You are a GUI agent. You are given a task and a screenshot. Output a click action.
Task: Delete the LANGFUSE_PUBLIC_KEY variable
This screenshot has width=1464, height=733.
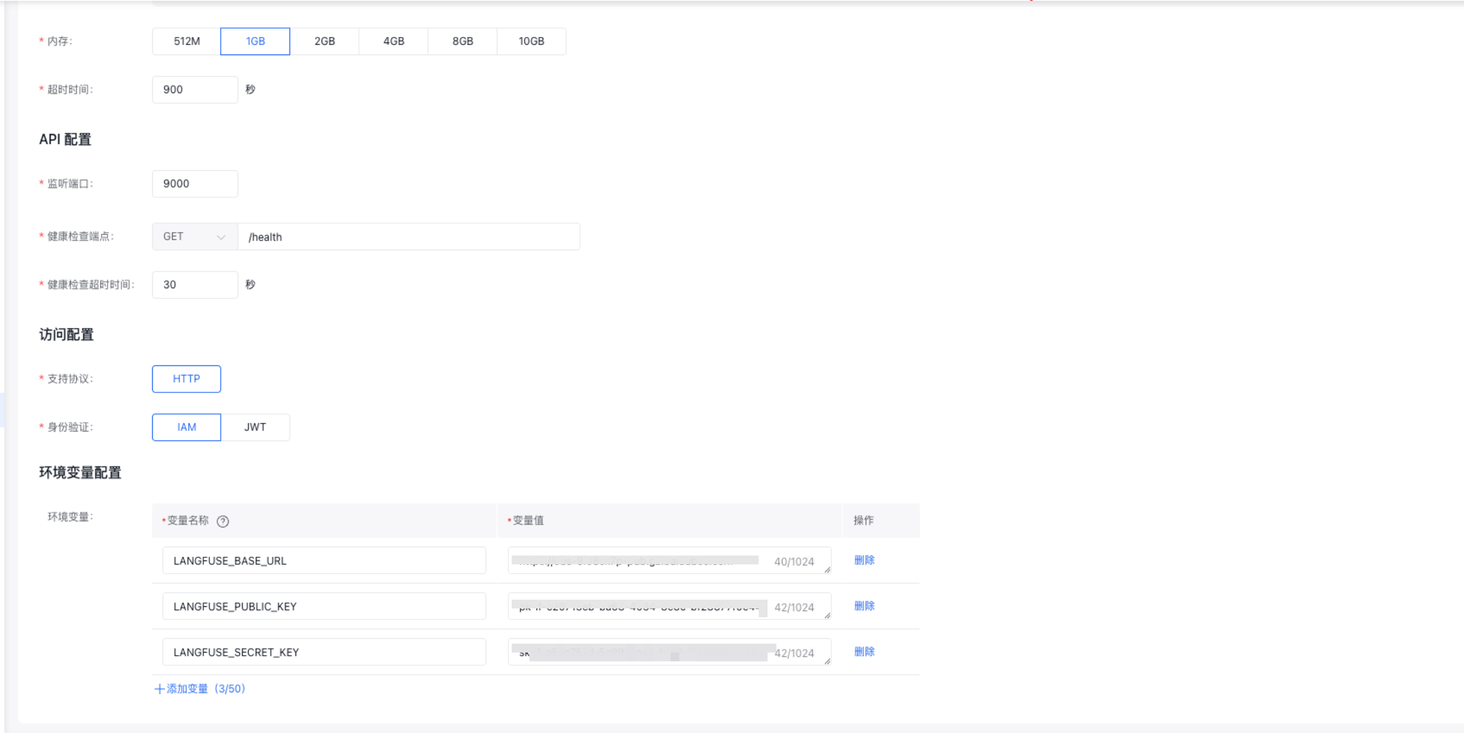tap(864, 606)
